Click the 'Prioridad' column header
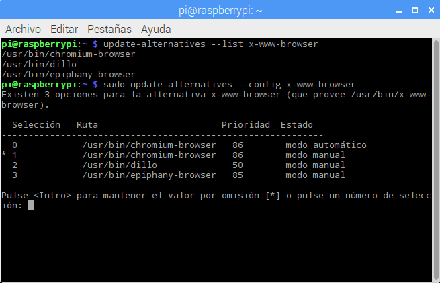 point(246,124)
